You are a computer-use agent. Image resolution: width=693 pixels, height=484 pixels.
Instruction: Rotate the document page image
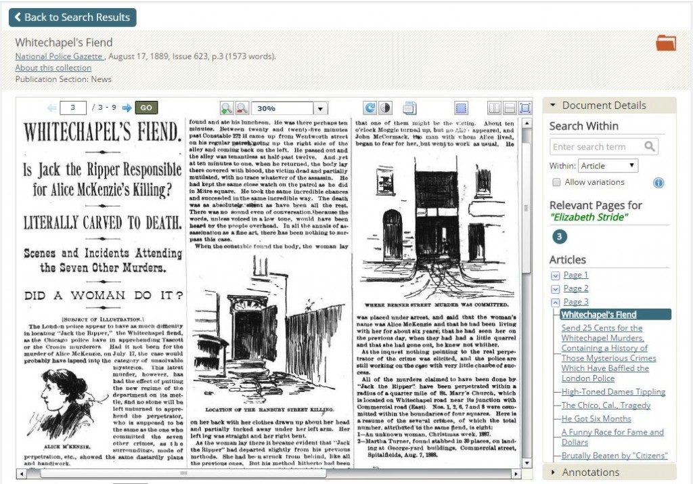click(x=371, y=107)
